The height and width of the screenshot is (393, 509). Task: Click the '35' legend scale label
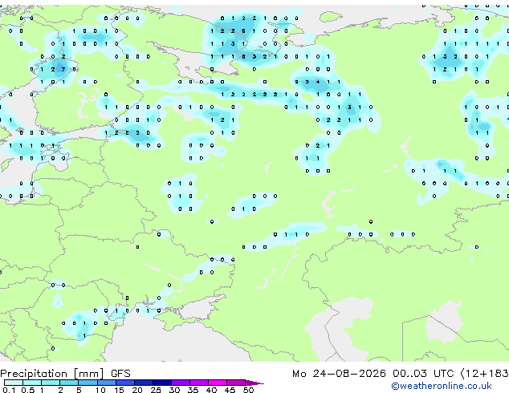point(193,390)
